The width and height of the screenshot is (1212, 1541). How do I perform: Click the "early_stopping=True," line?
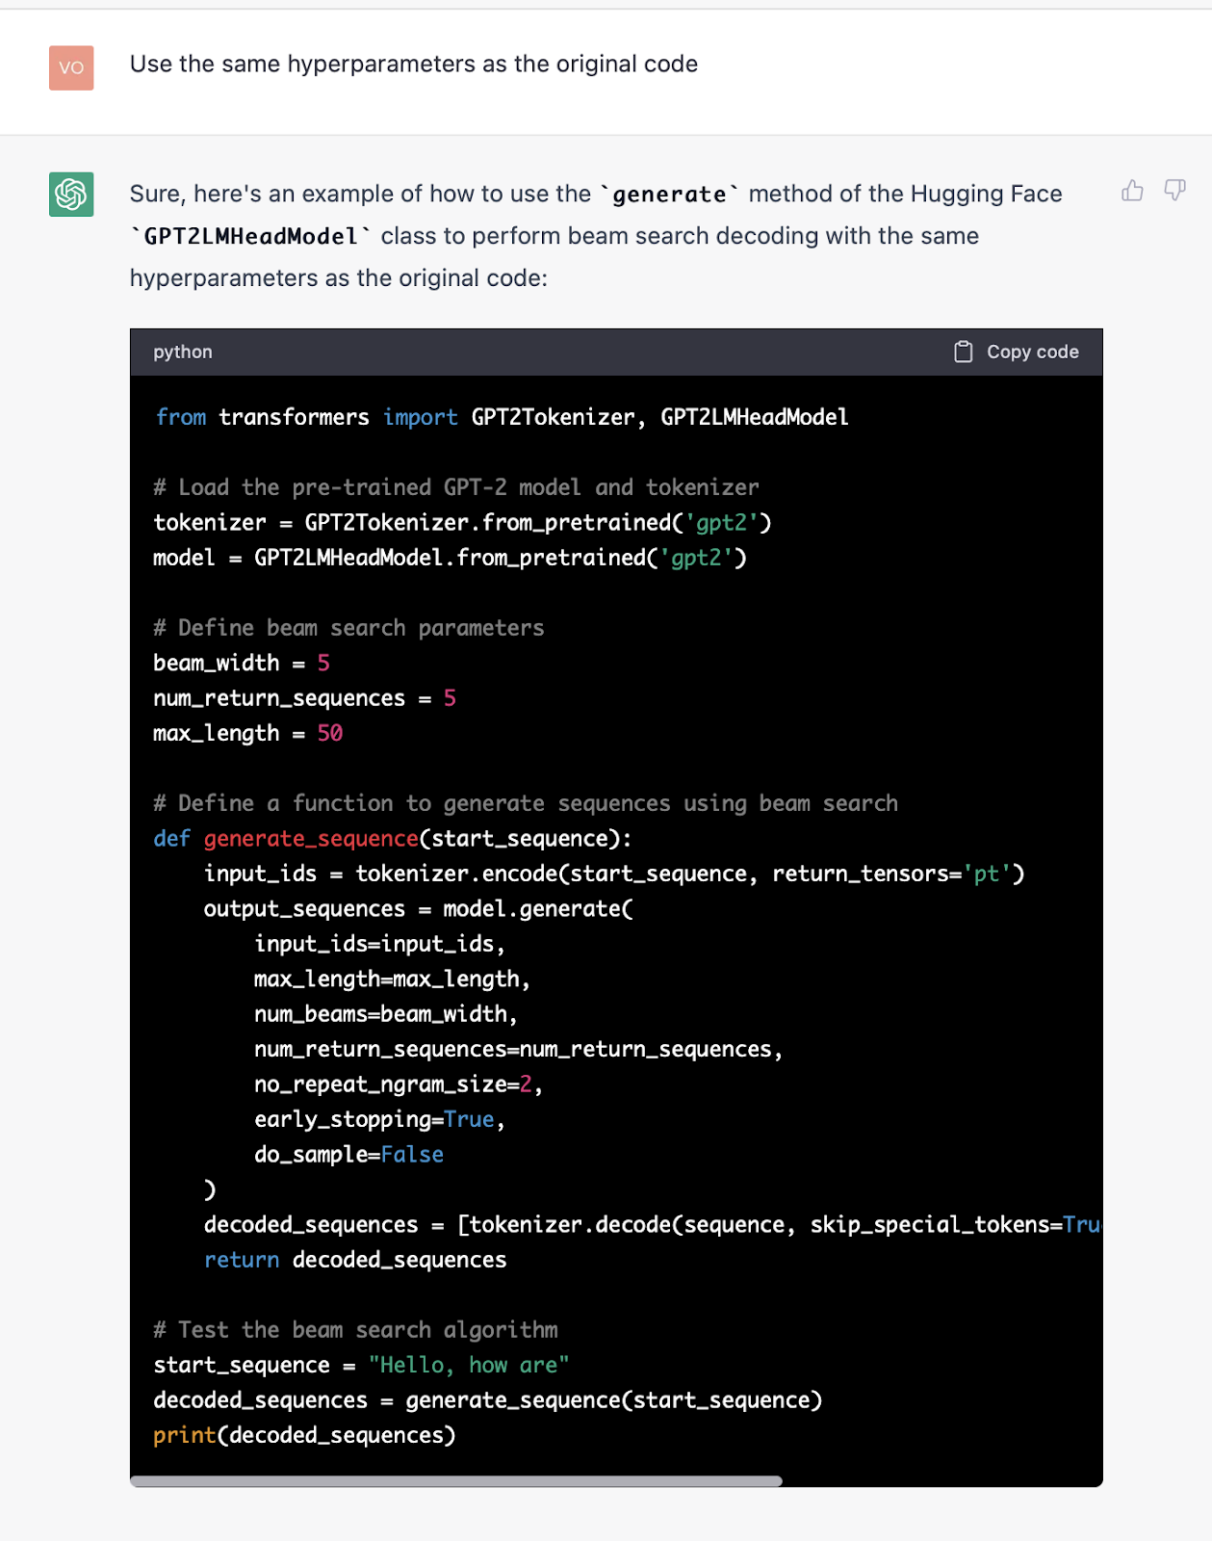[x=379, y=1119]
